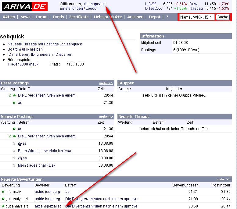Open 'Mein tradesignal FDax' posting
This screenshot has width=237, height=209.
click(37, 165)
